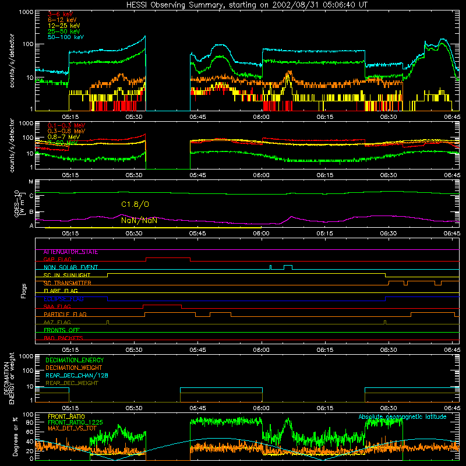Click the green 25-50 keV legend entry
The width and height of the screenshot is (466, 466).
(x=64, y=31)
